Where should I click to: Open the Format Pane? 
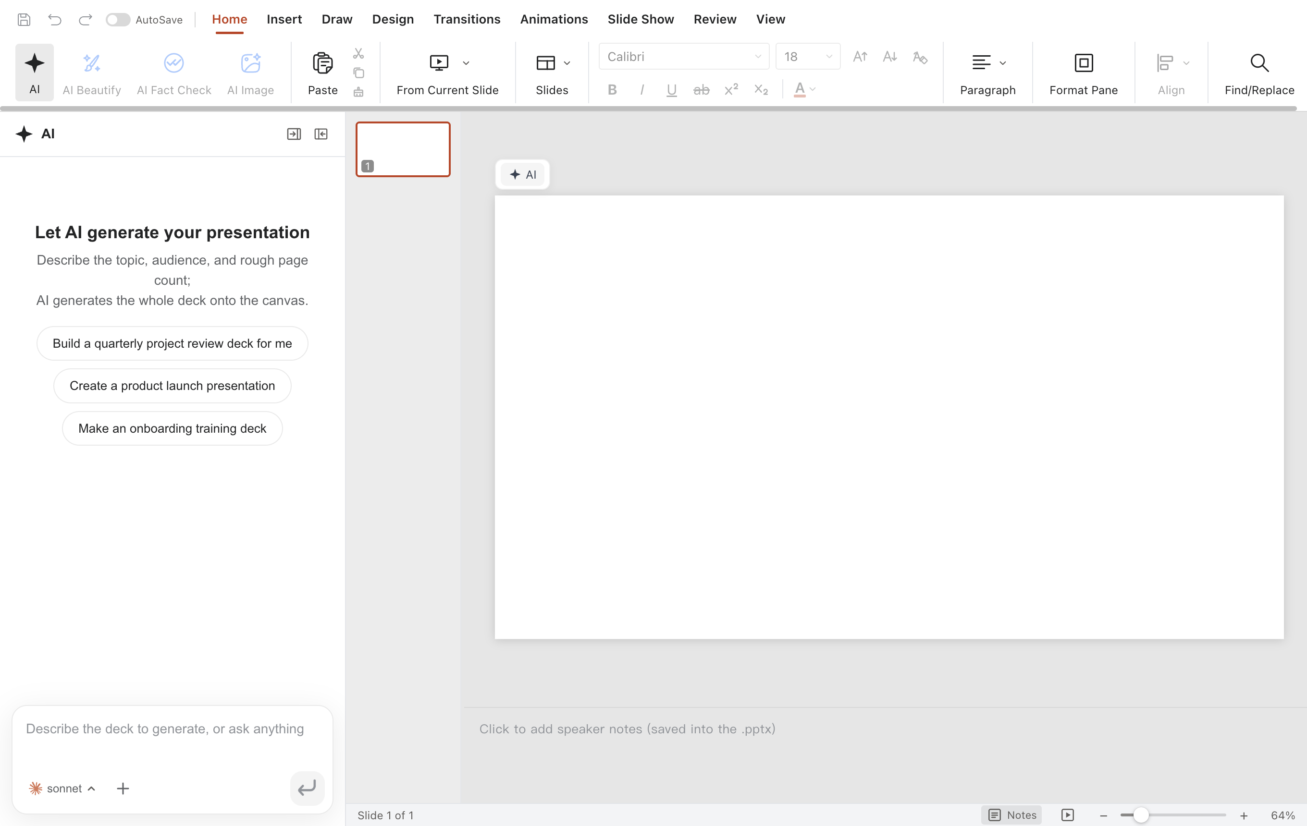click(x=1084, y=73)
